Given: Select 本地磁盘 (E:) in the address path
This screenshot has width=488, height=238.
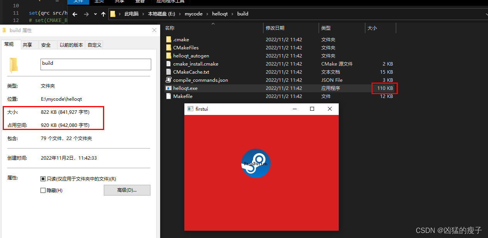Looking at the screenshot, I should 161,14.
